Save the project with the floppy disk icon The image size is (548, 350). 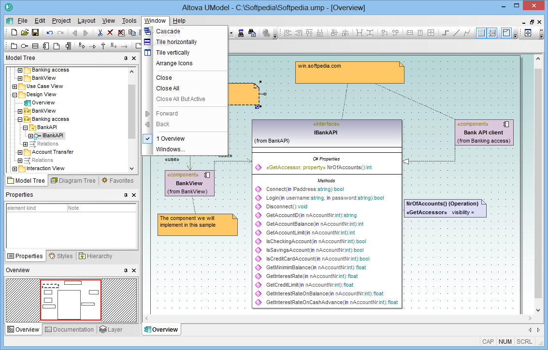(35, 32)
